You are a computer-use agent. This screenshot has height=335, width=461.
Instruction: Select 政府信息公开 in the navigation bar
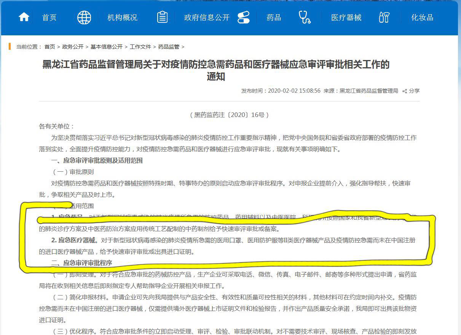(207, 17)
